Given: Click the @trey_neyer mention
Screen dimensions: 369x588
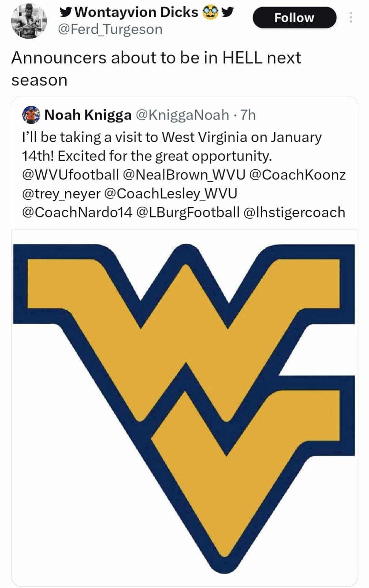Looking at the screenshot, I should 61,193.
